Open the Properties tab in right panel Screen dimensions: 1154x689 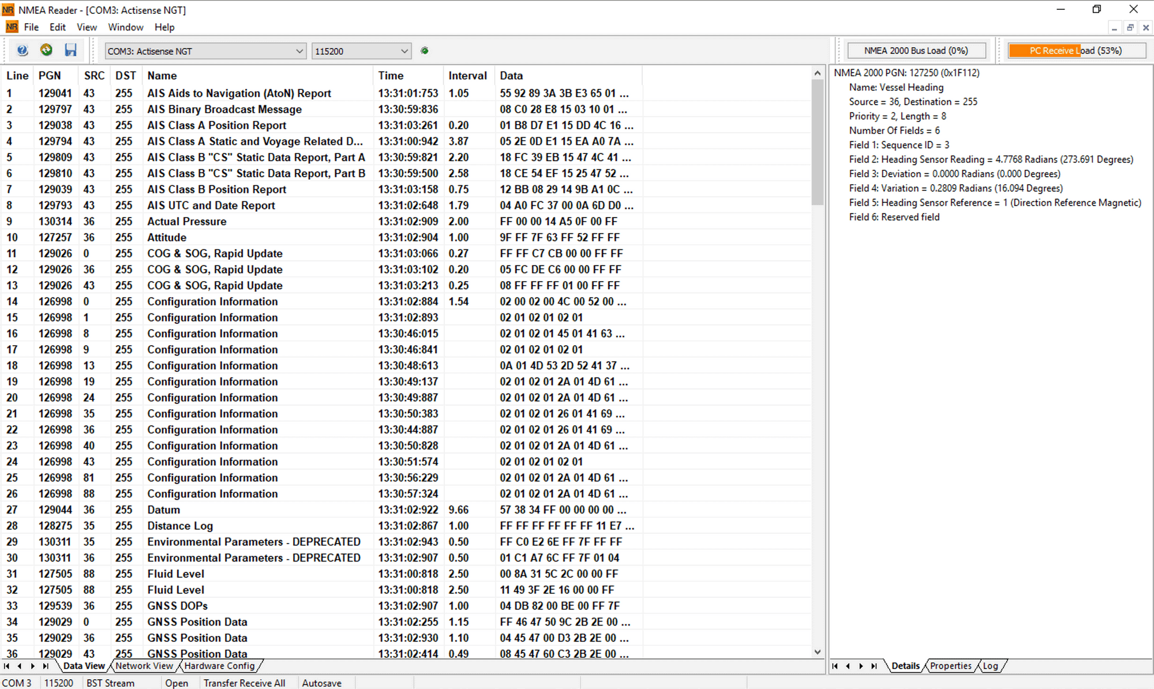tap(950, 666)
